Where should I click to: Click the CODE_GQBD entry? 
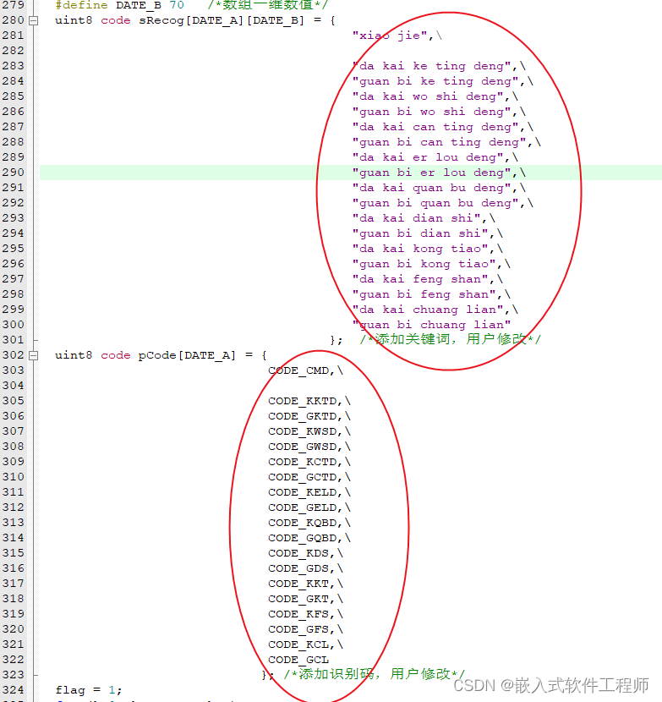click(x=302, y=538)
